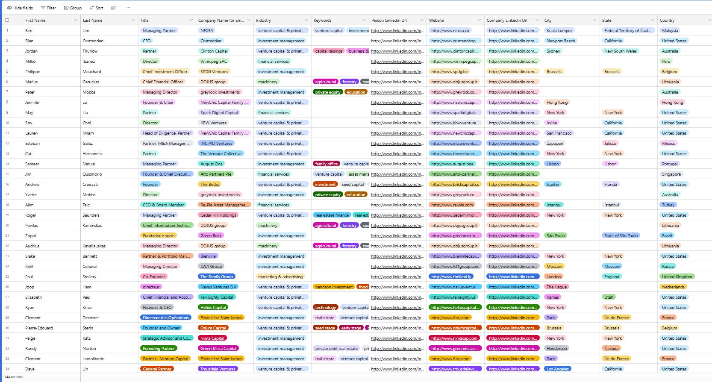The image size is (712, 382).
Task: Open the http://www.re-pie.com website link
Action: click(452, 205)
